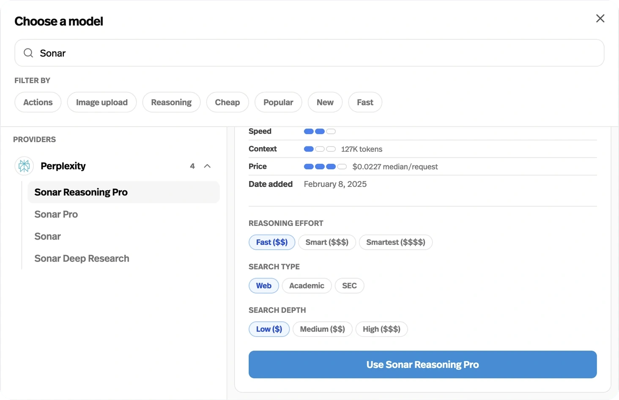This screenshot has height=400, width=619.
Task: Select Web search type
Action: pos(264,286)
